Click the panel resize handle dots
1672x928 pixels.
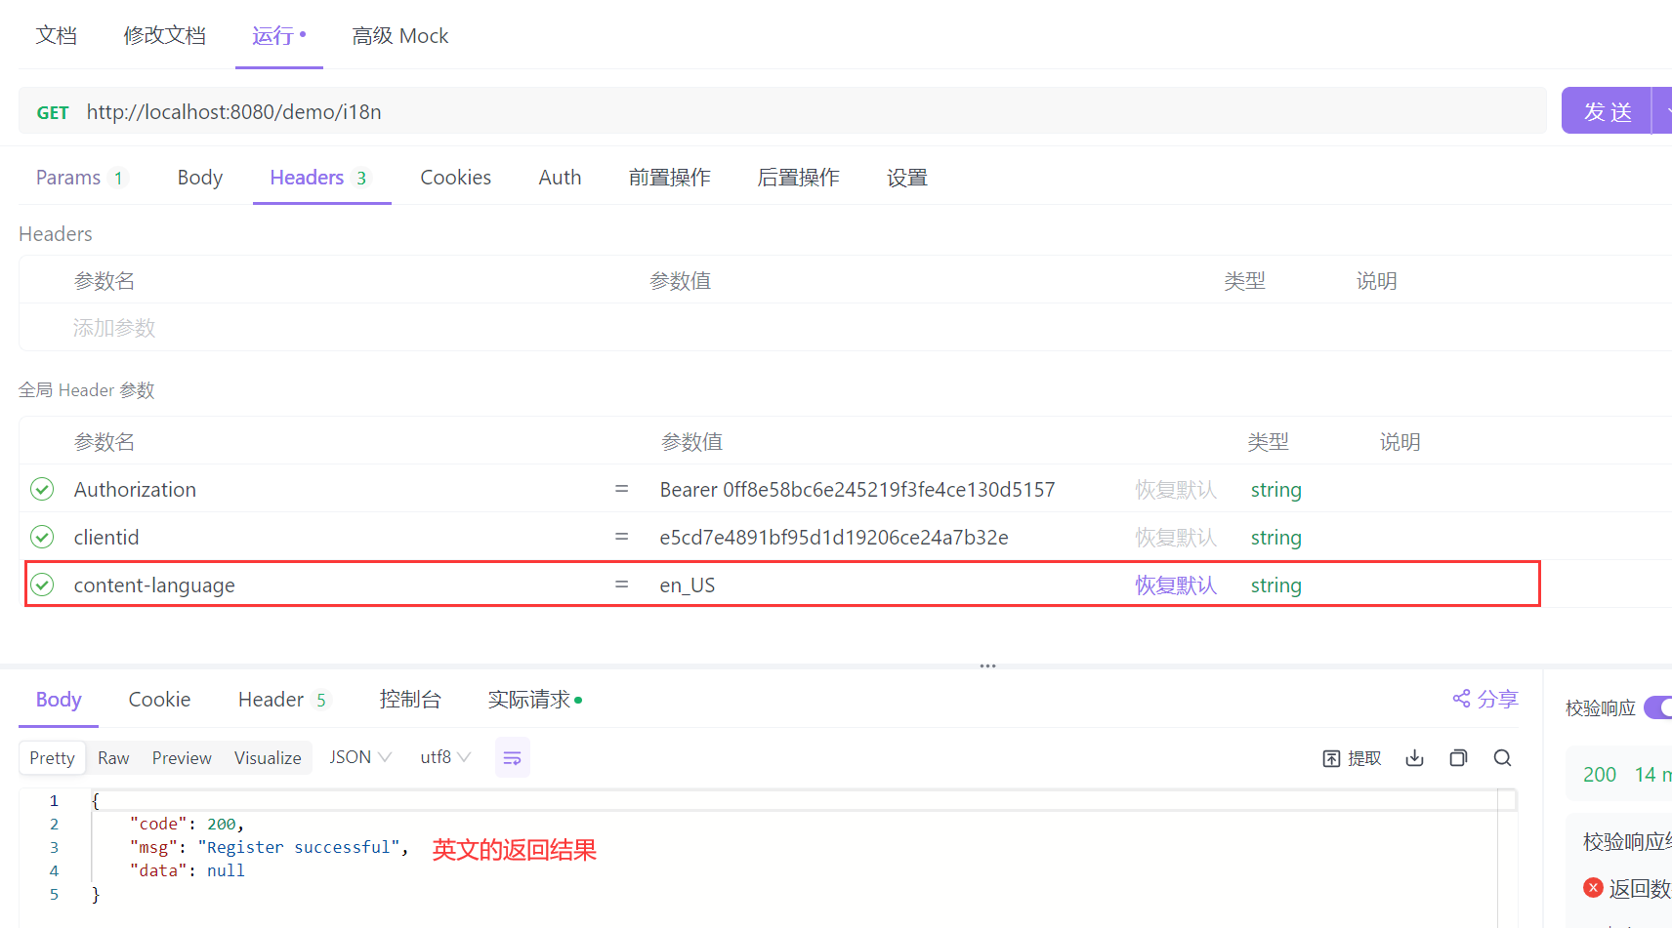[987, 666]
